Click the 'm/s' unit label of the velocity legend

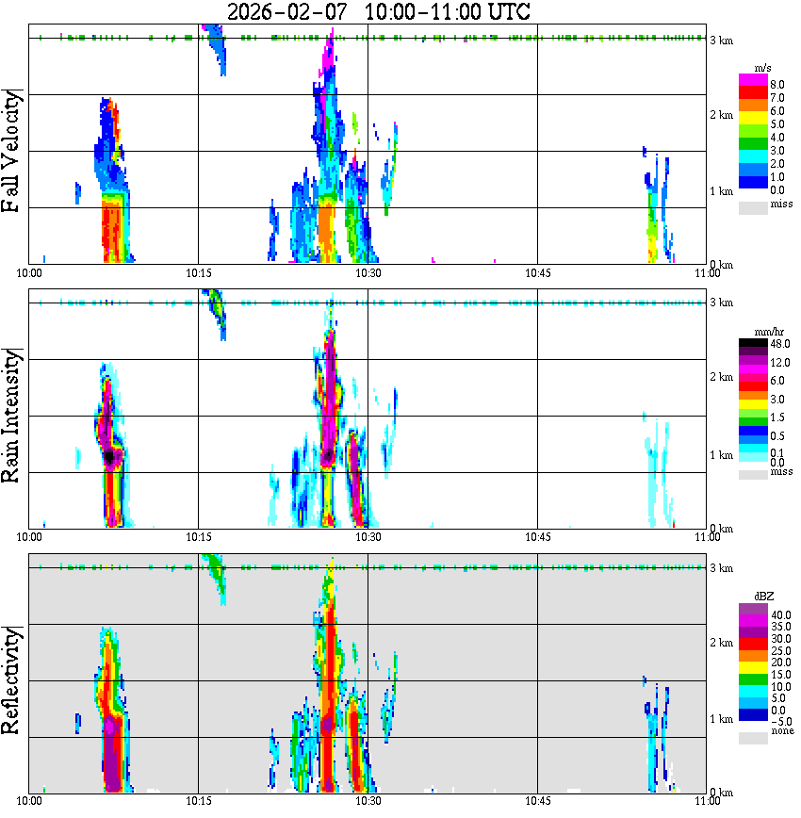pos(762,69)
